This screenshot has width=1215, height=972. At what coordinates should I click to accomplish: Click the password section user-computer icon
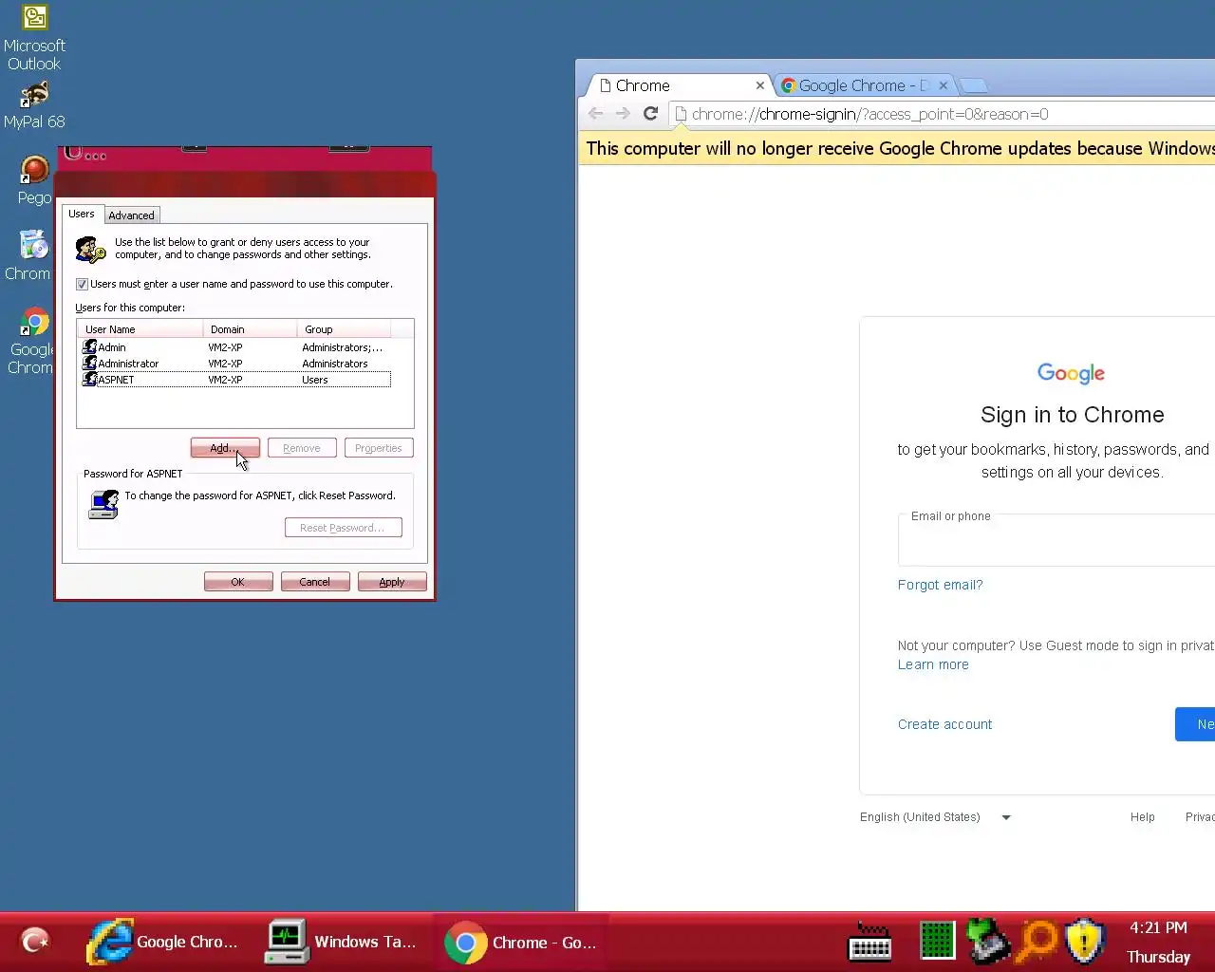(x=103, y=503)
